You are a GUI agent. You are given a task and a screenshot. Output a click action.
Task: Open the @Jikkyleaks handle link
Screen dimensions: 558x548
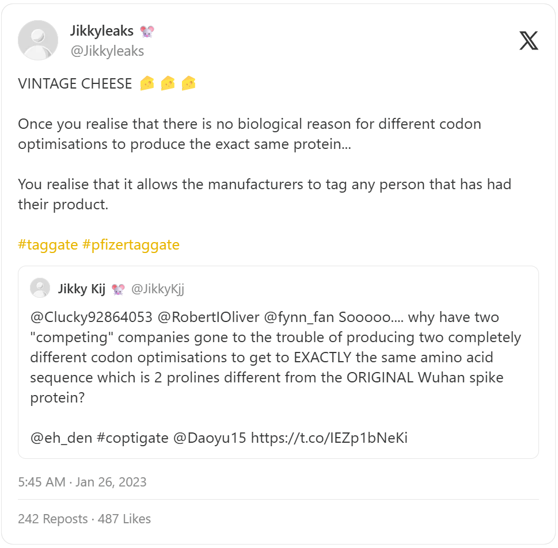(107, 51)
